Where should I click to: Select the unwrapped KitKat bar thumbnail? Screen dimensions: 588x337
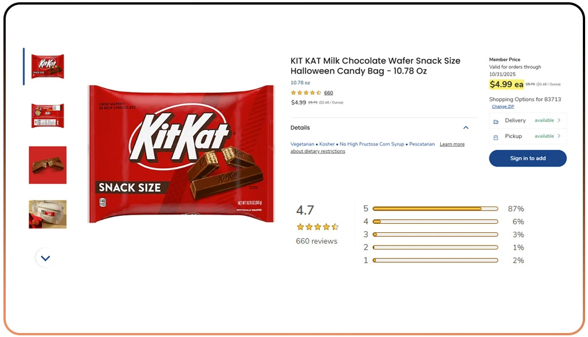pos(48,165)
